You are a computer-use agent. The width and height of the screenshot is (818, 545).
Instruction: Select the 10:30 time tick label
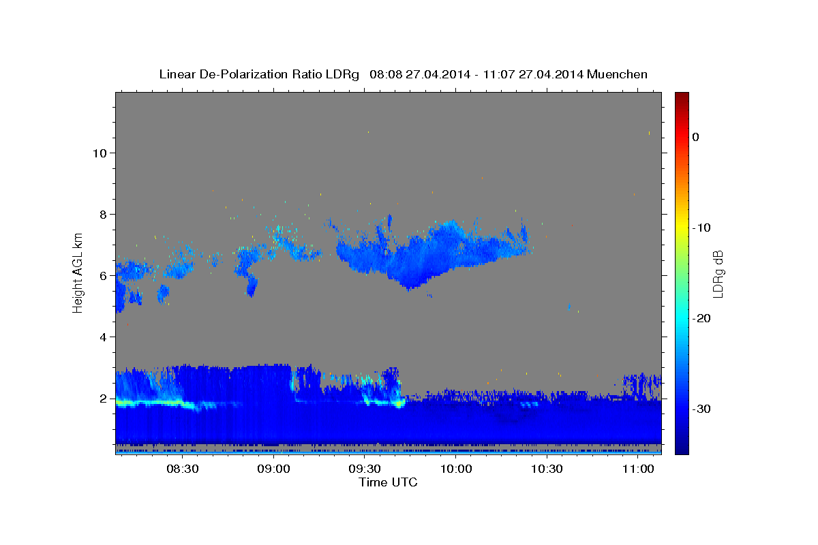(x=547, y=469)
